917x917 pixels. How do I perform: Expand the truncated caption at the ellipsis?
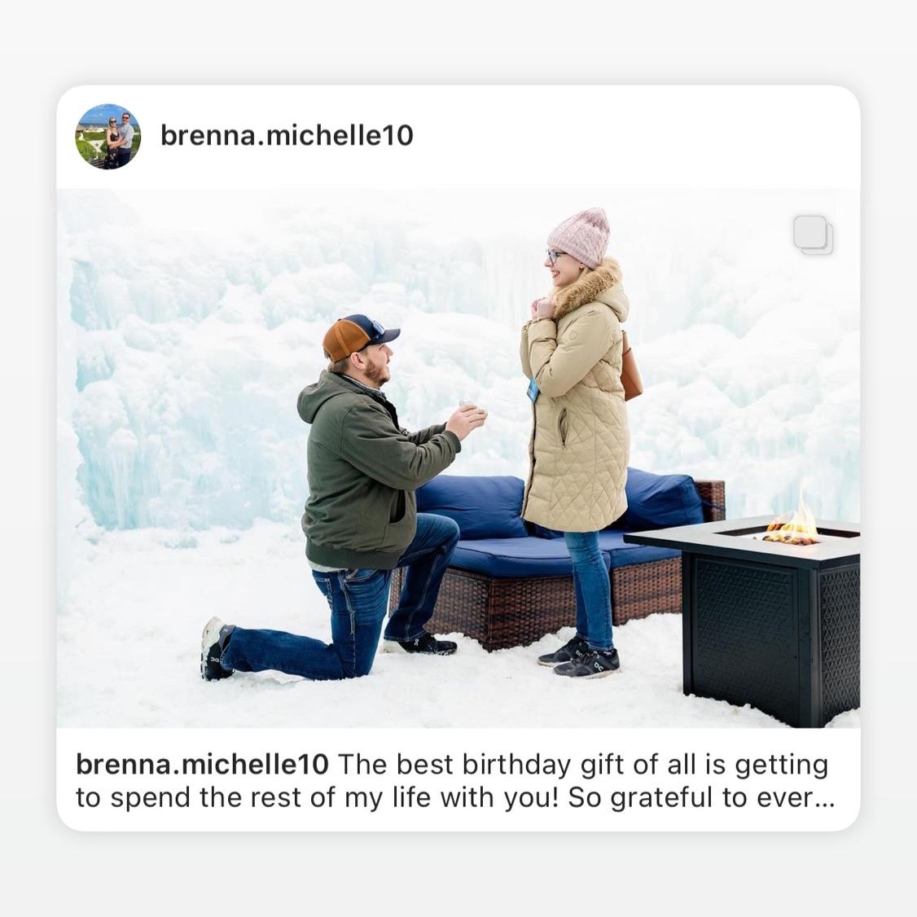pos(825,798)
